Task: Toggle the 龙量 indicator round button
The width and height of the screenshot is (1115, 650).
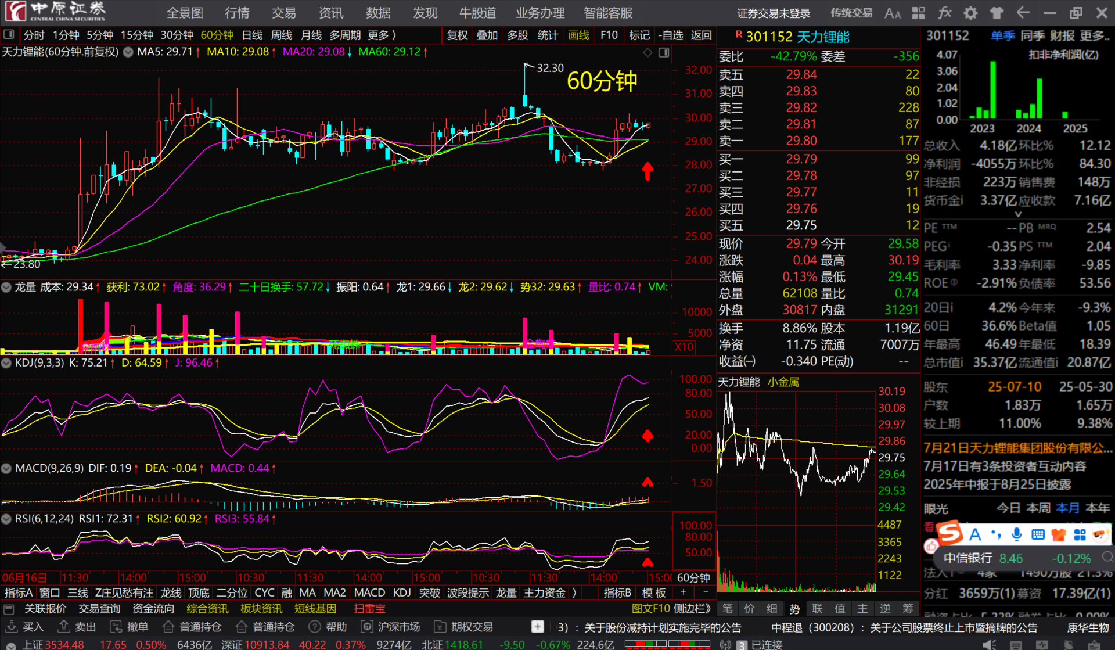Action: pos(6,287)
